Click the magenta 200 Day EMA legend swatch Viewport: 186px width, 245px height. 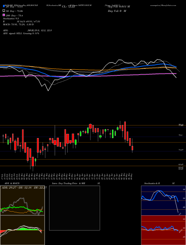[x=4, y=15]
